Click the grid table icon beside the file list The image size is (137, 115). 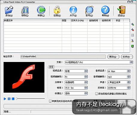click(x=133, y=35)
